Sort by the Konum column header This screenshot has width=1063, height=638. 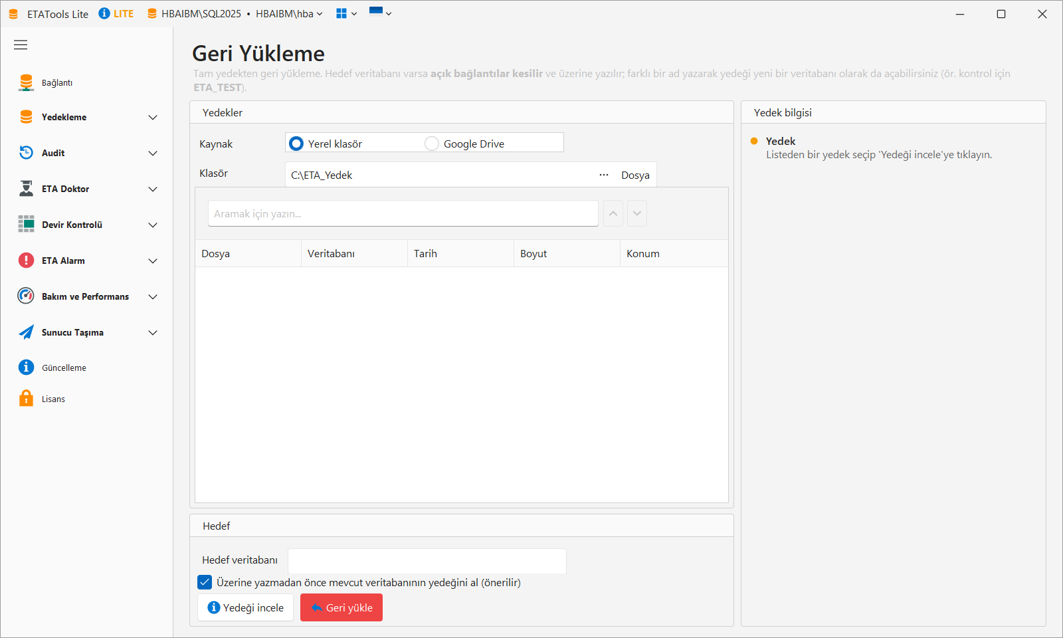(x=674, y=253)
